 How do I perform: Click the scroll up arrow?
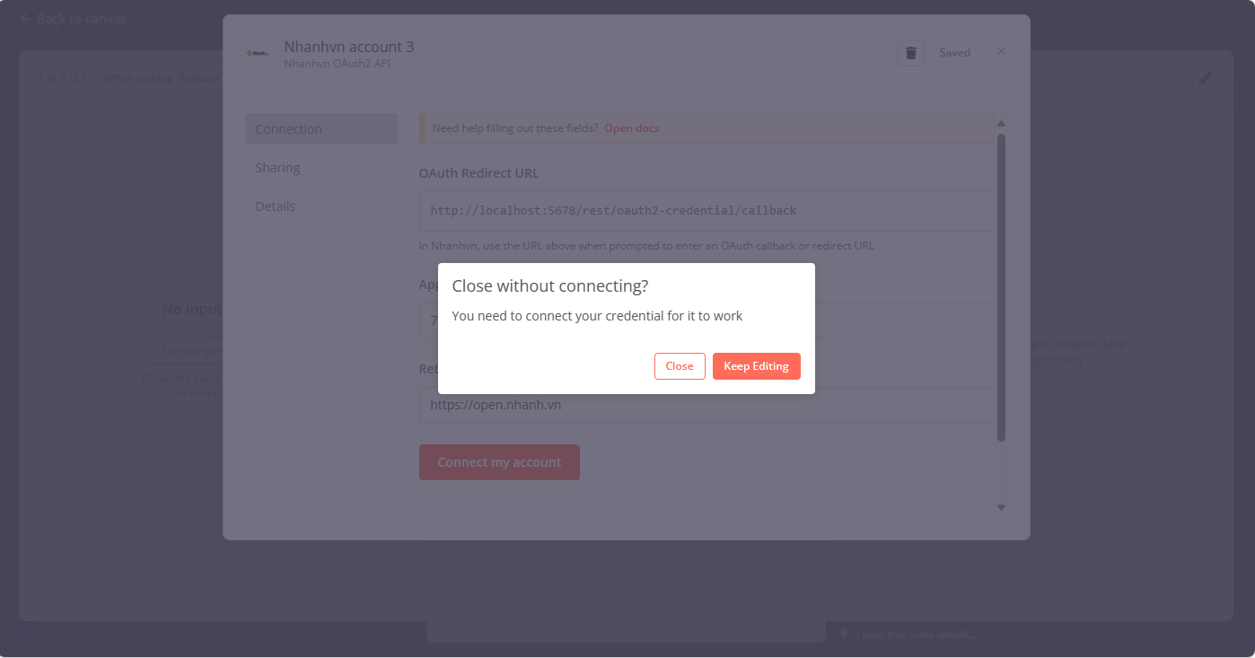click(x=1001, y=124)
